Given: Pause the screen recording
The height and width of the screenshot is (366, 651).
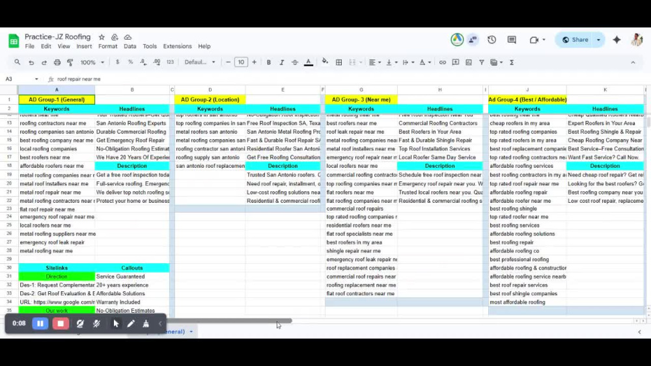Looking at the screenshot, I should coord(40,323).
